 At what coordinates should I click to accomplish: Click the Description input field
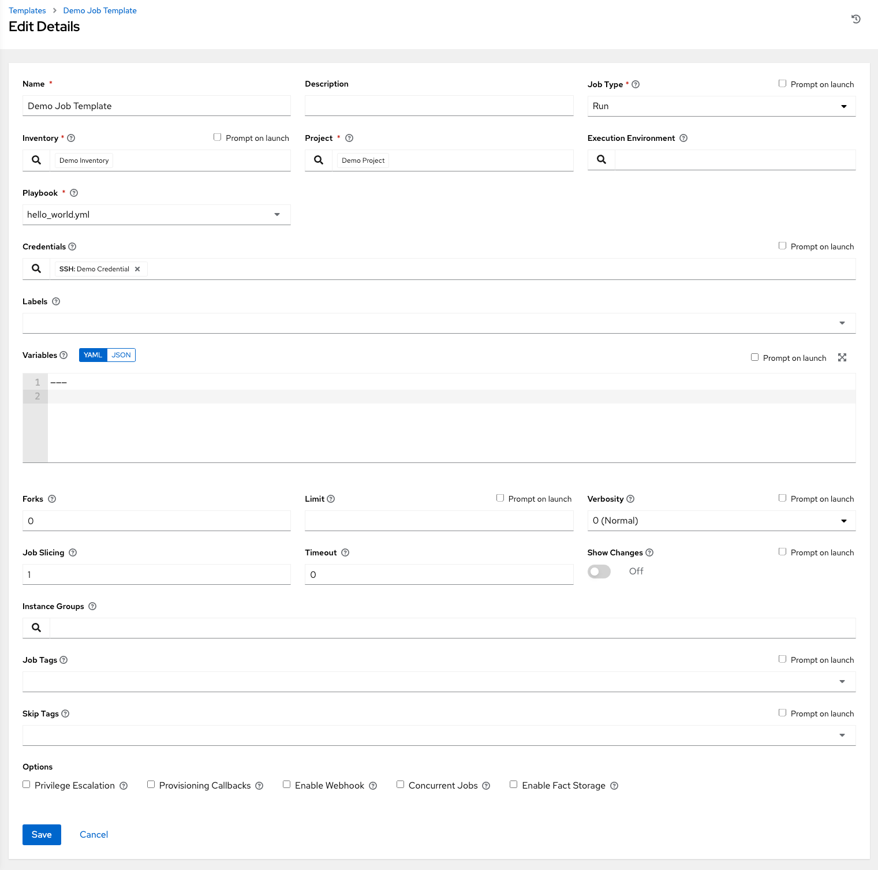(438, 106)
